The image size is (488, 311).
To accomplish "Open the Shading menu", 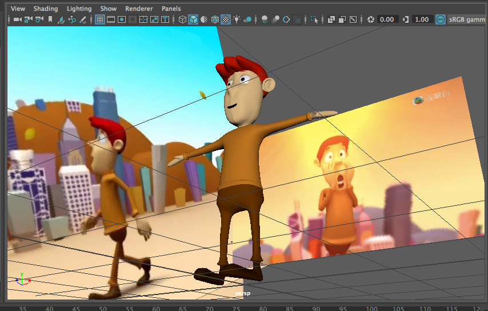I will 46,9.
